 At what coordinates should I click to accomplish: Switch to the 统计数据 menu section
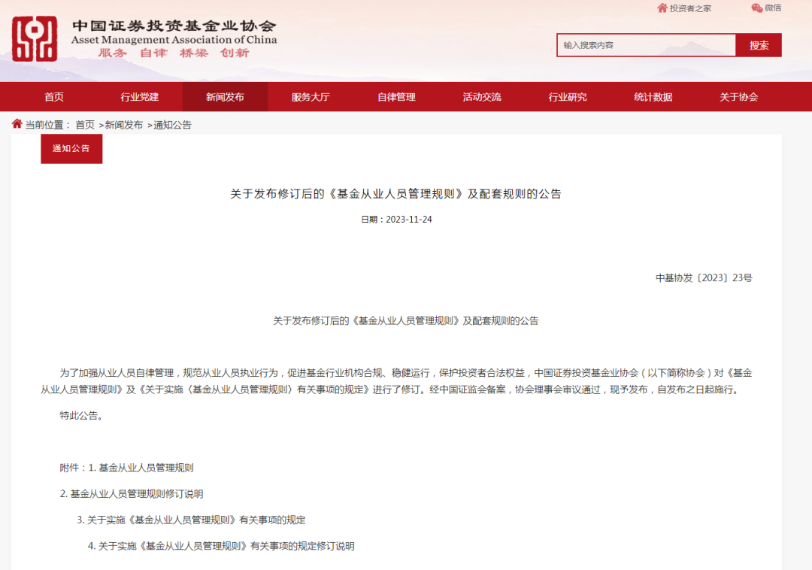(x=652, y=97)
